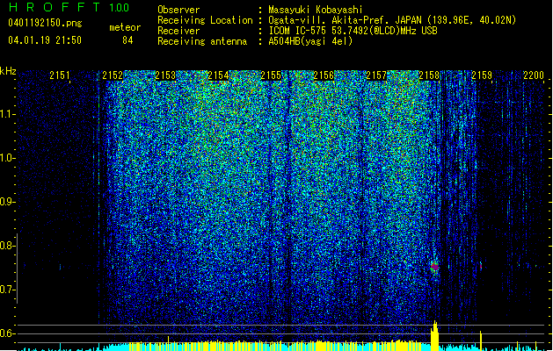
Task: Click the 0.9 kHz axis label
Action: coord(7,202)
